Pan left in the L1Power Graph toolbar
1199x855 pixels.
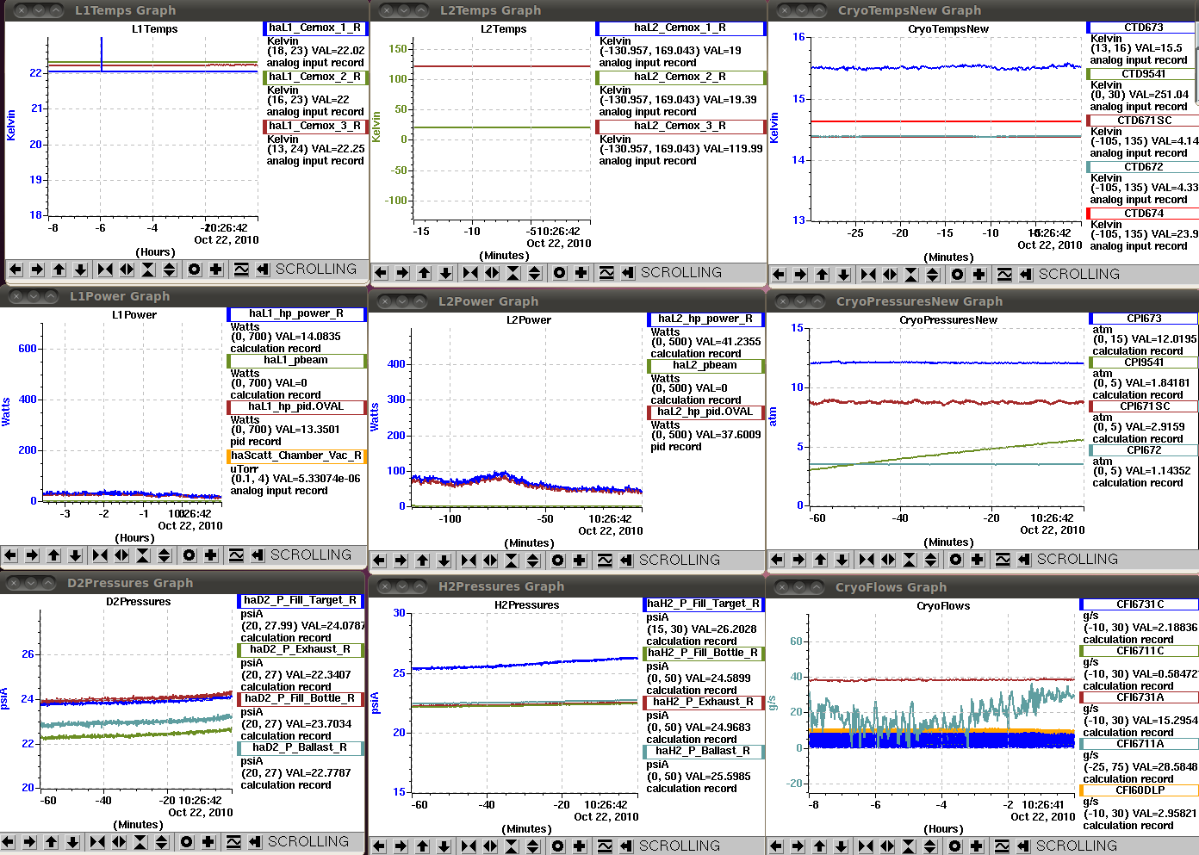point(10,555)
